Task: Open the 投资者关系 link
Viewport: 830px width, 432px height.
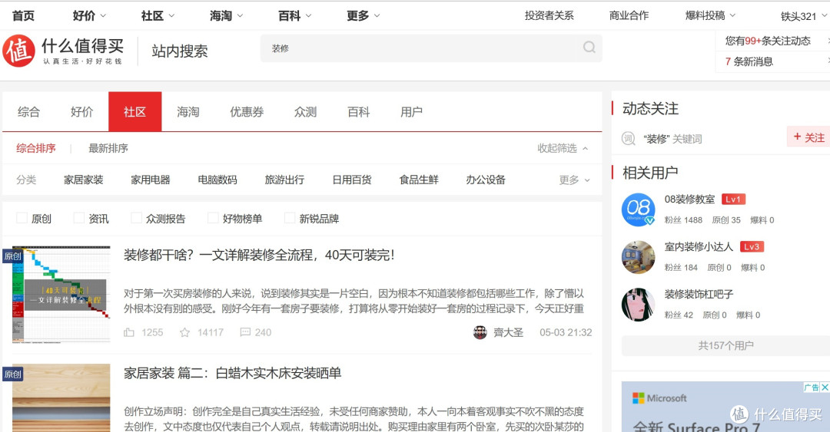Action: click(549, 16)
